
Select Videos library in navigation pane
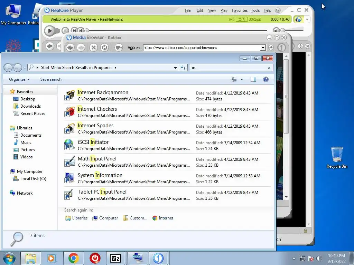click(x=26, y=157)
